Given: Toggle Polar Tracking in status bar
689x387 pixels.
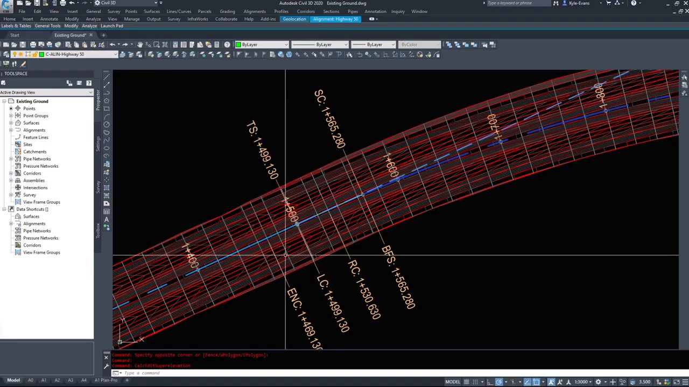Looking at the screenshot, I should tap(500, 382).
